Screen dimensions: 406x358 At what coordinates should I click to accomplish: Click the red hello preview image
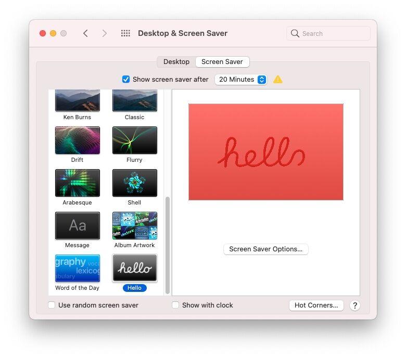pos(265,152)
